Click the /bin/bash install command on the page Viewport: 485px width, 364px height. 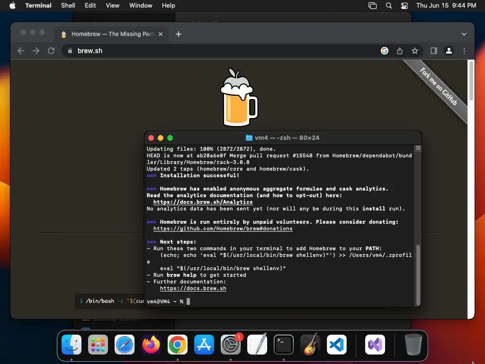click(x=110, y=301)
